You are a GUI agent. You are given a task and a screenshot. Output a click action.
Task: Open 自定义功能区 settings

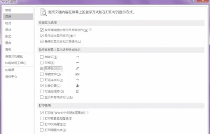point(18,56)
